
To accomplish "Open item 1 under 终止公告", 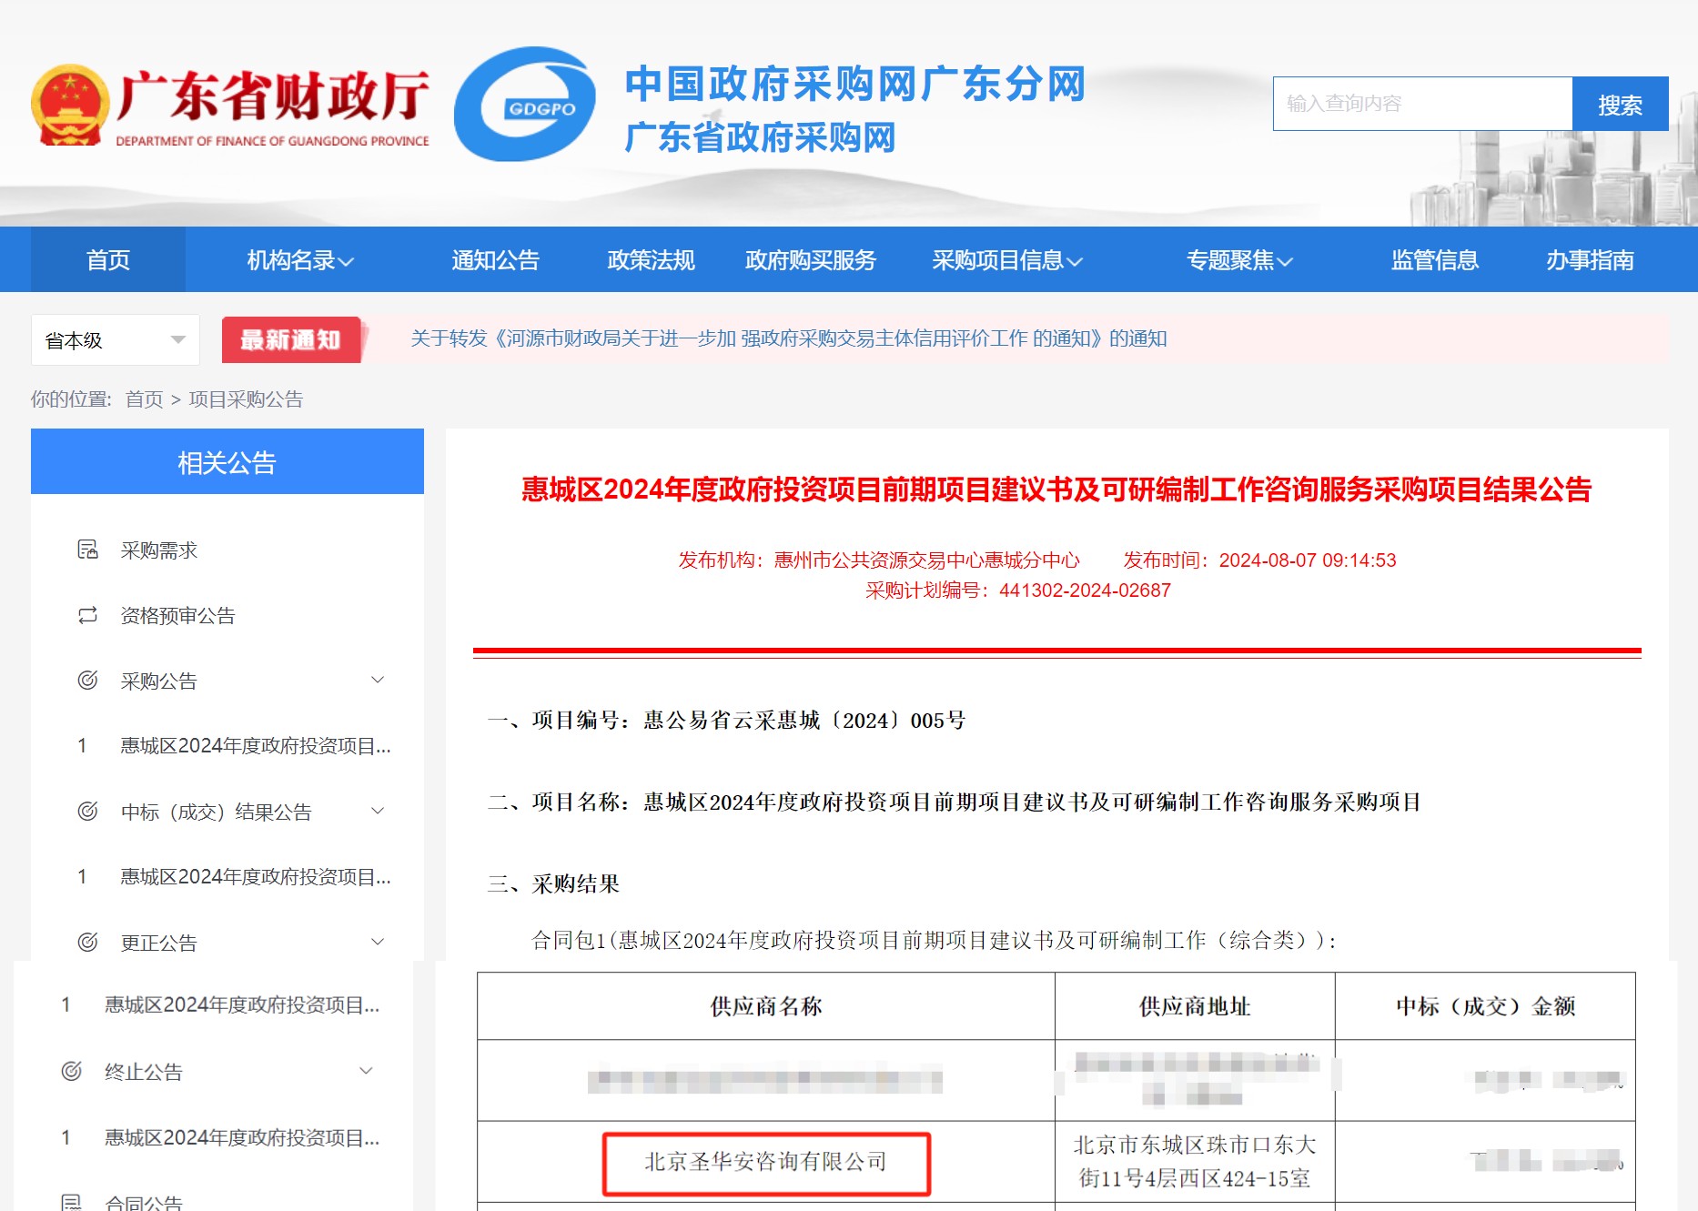I will click(242, 1138).
